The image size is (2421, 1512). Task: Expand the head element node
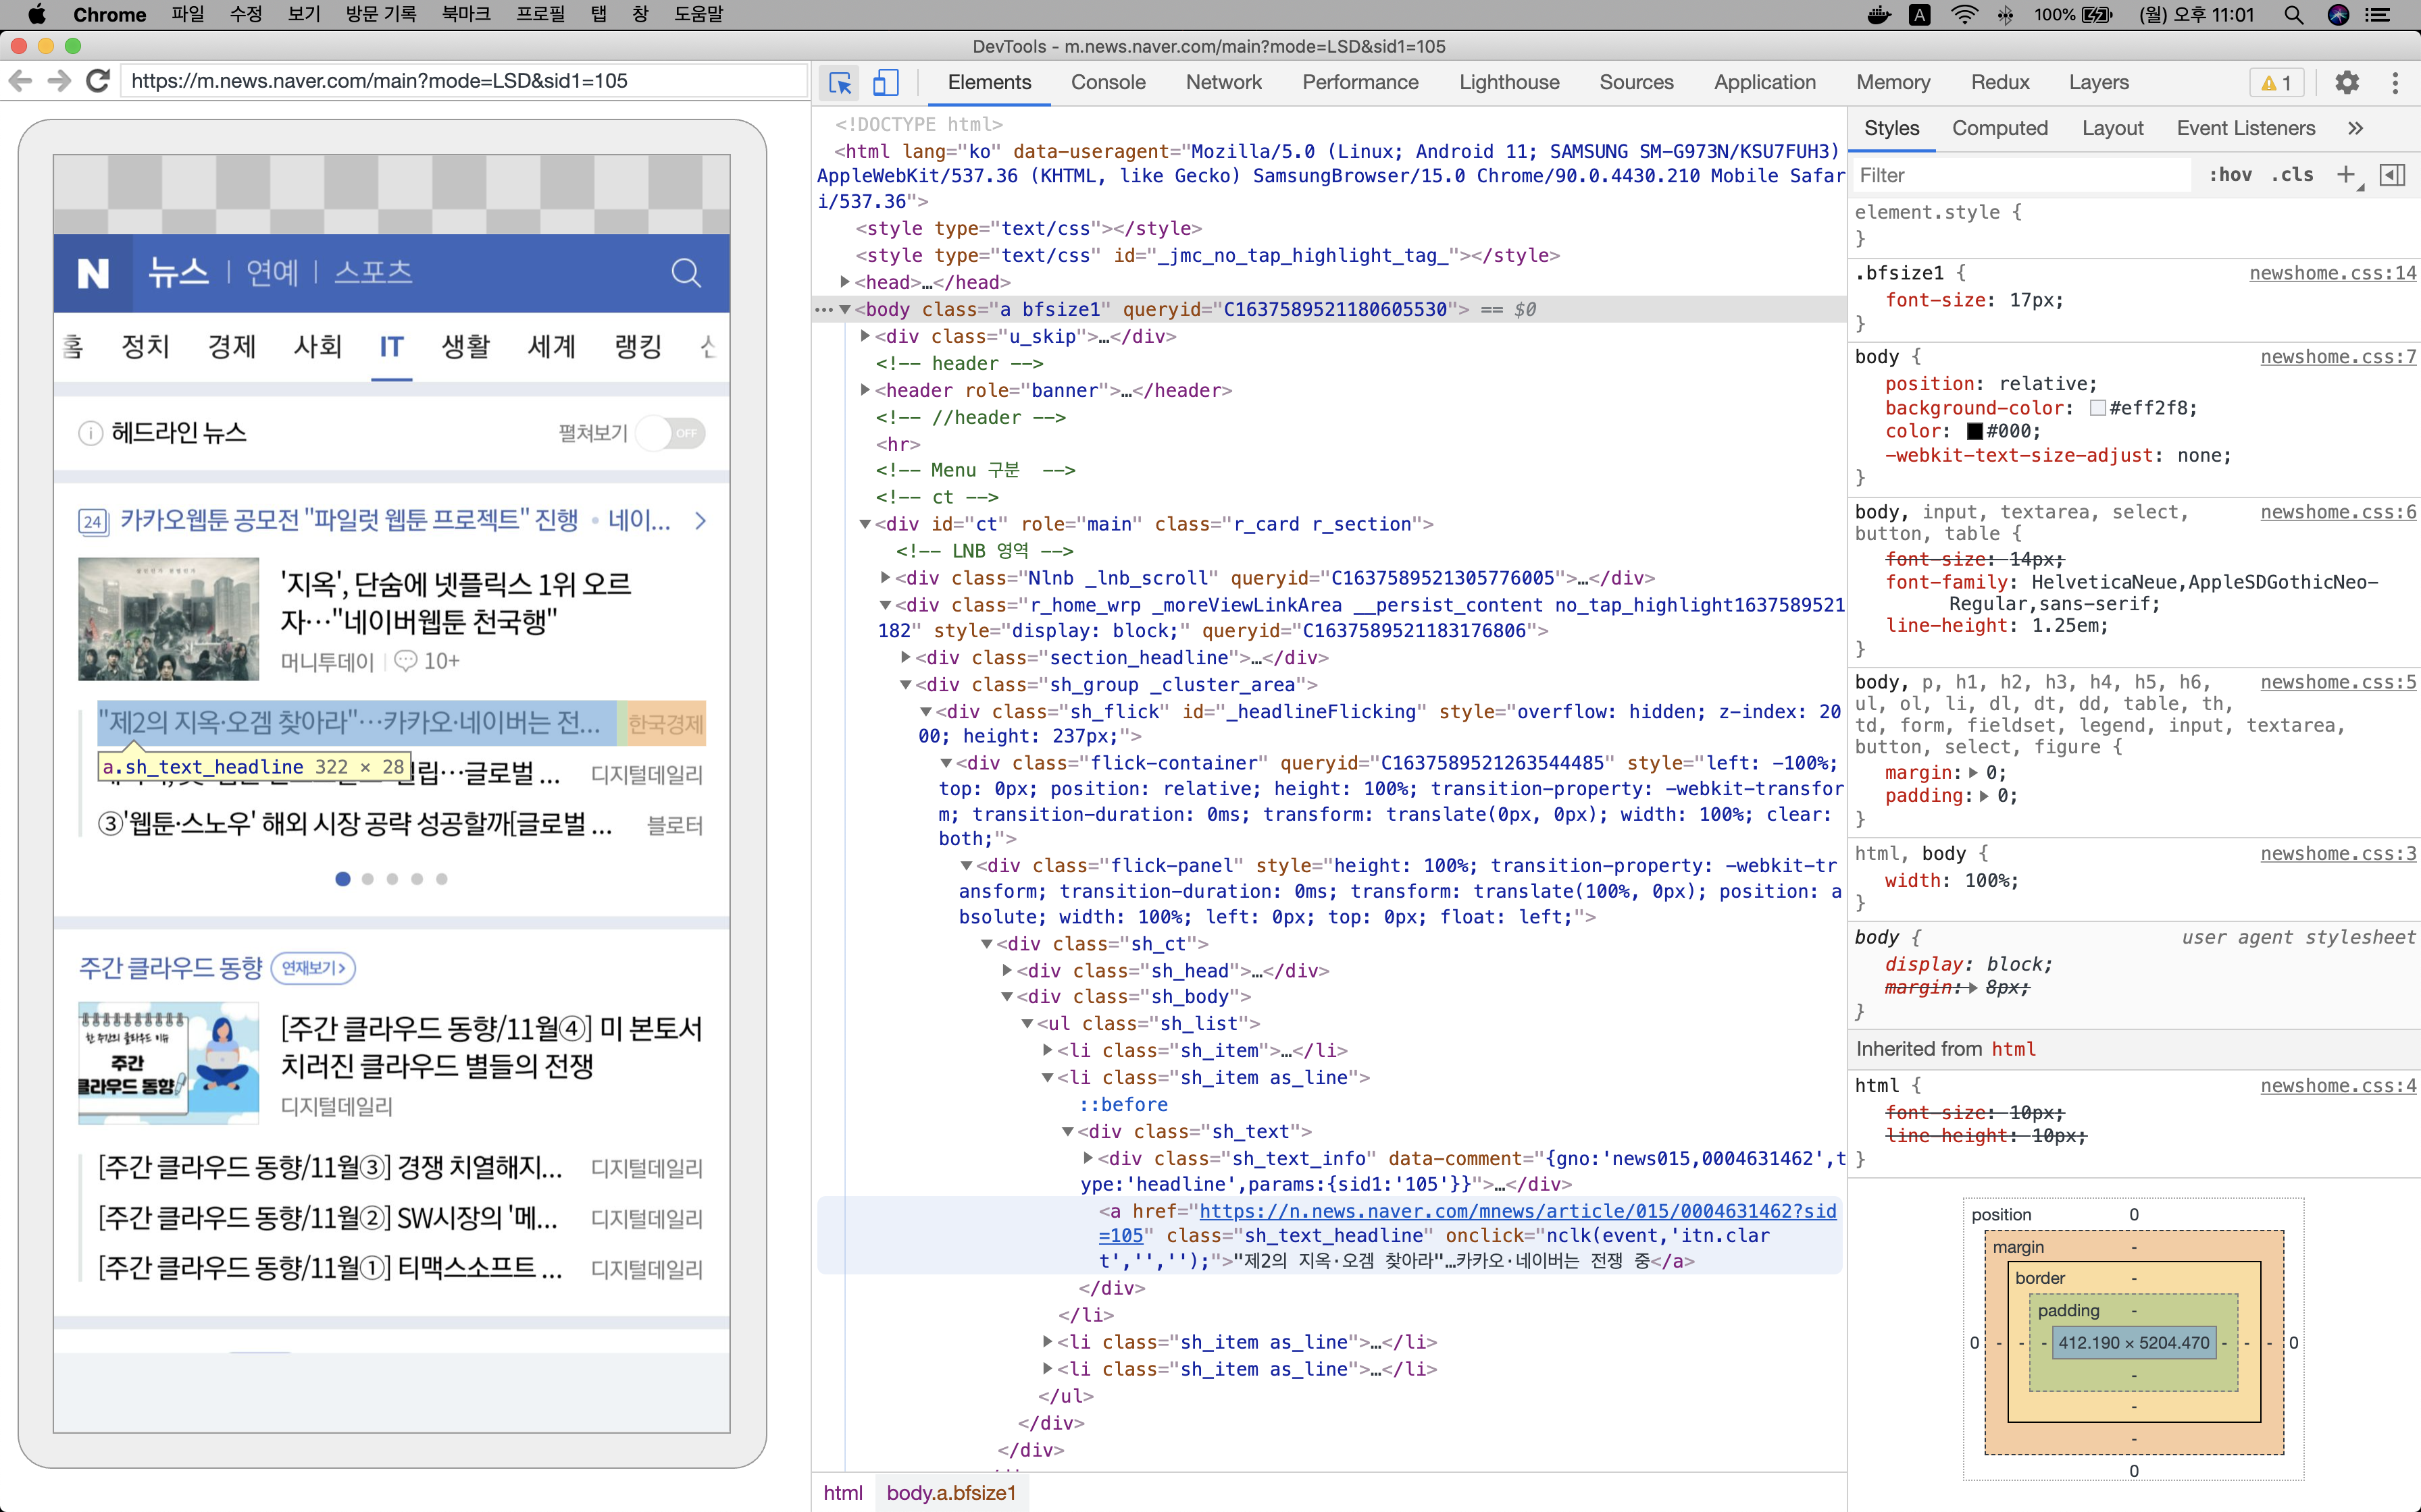845,282
